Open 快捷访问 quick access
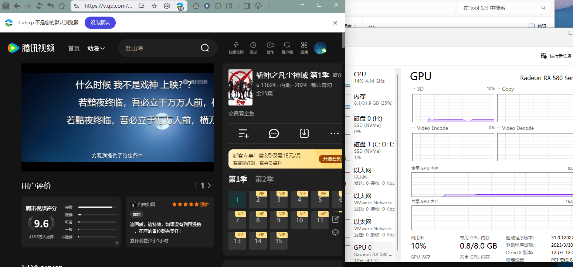 point(236,48)
